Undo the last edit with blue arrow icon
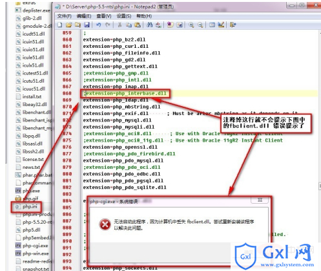 click(99, 25)
